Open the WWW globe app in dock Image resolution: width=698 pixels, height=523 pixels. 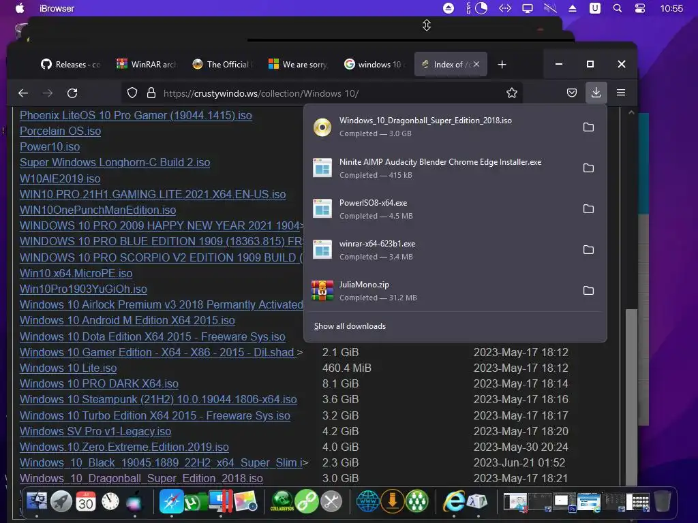click(367, 502)
